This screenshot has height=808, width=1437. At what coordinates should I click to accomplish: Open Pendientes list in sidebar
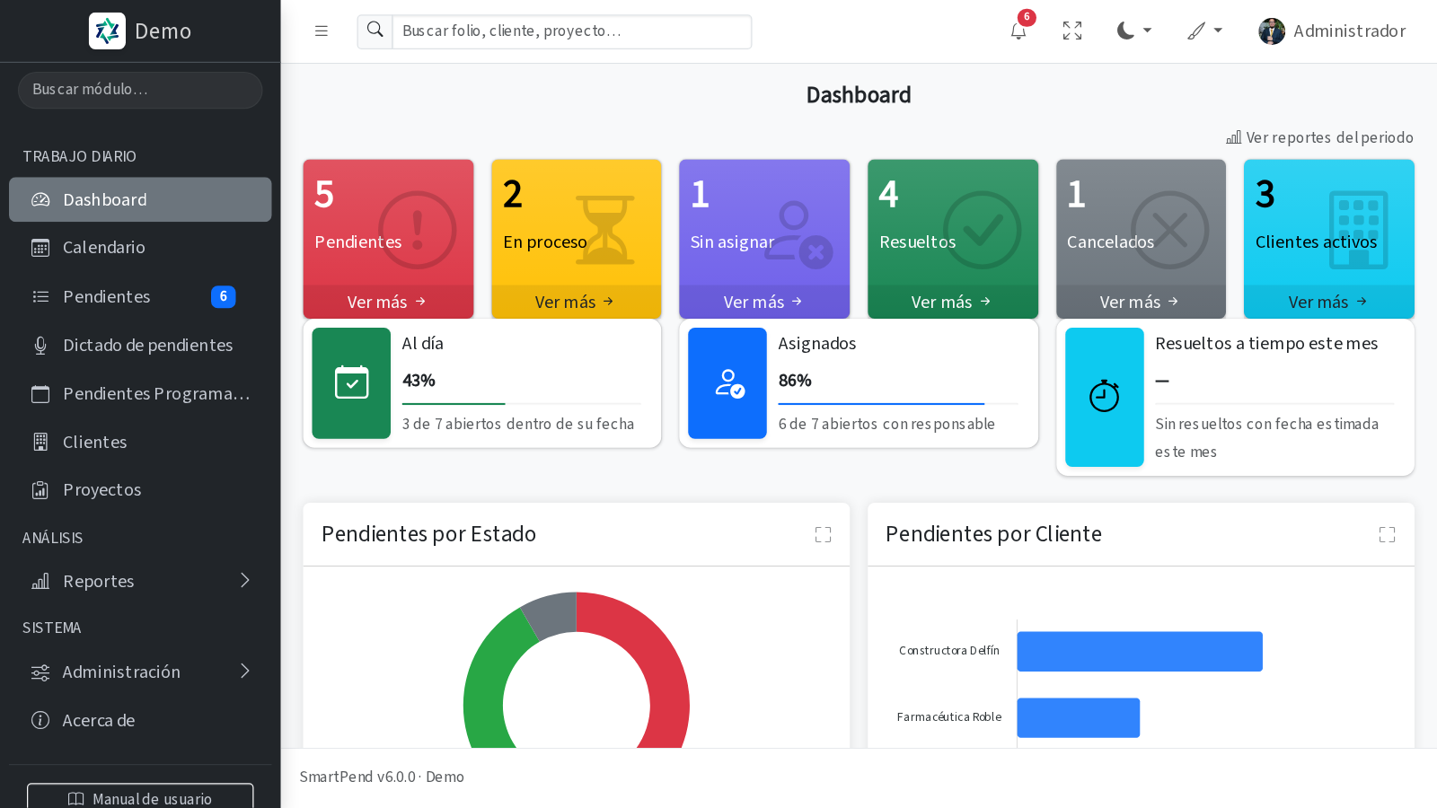(x=140, y=296)
